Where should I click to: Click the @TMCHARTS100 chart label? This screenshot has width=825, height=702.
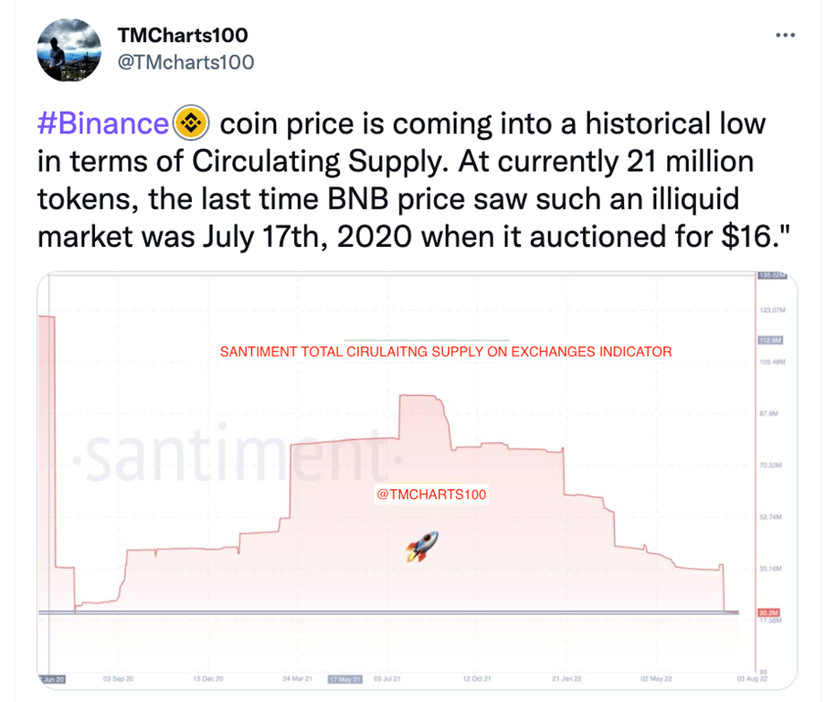432,495
